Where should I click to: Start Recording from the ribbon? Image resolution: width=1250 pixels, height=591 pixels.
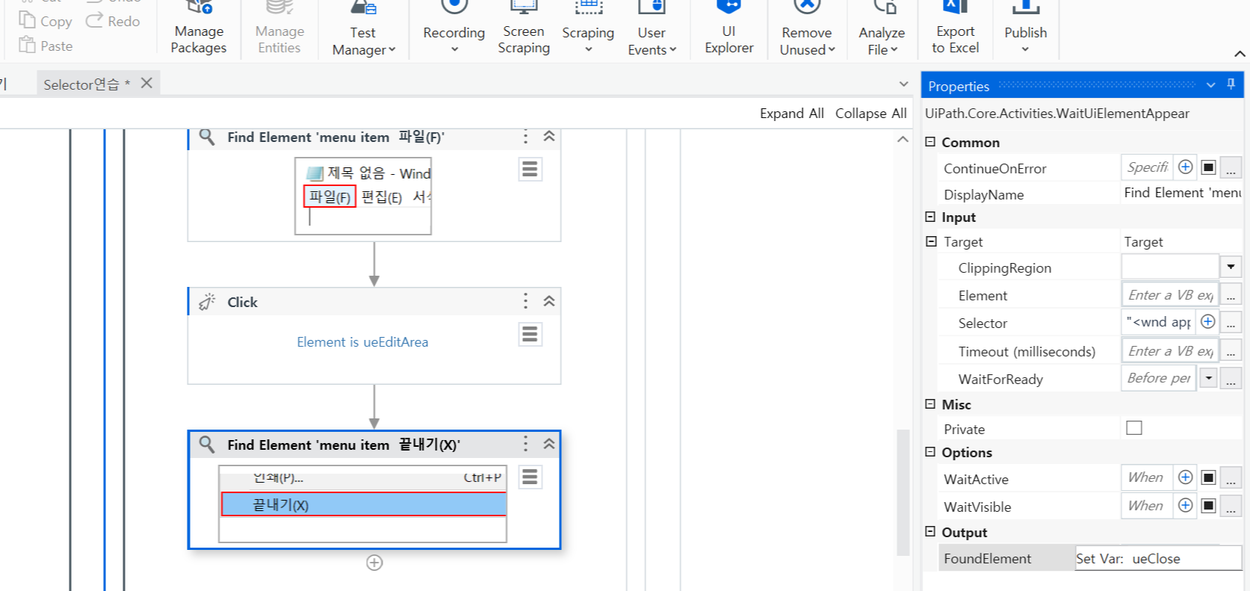click(x=454, y=28)
